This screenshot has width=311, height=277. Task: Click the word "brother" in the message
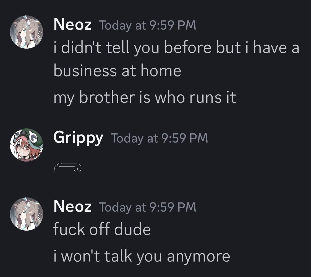[x=106, y=97]
